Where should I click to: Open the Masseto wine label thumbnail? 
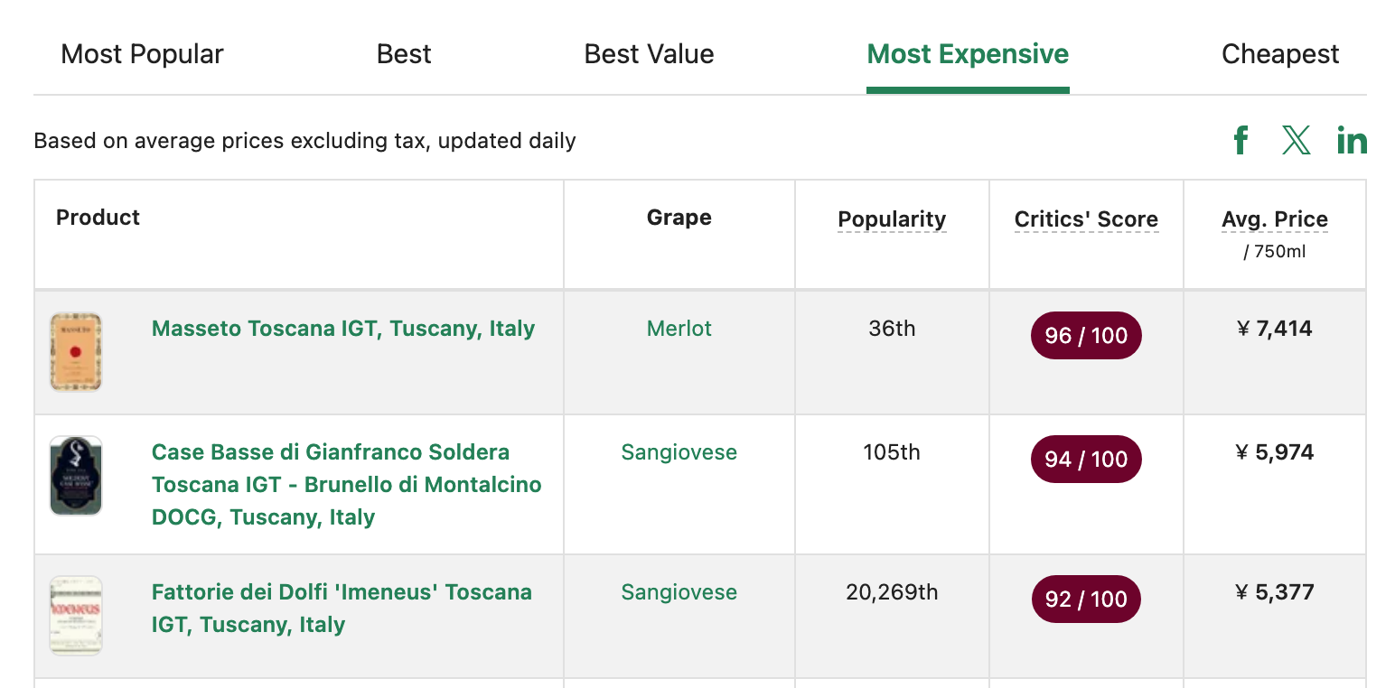[76, 352]
